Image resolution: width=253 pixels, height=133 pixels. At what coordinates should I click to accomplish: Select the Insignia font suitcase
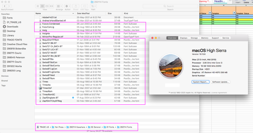[46, 34]
